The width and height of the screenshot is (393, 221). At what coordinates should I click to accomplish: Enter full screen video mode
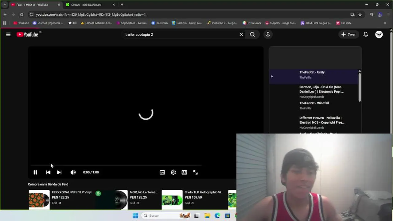(x=195, y=173)
